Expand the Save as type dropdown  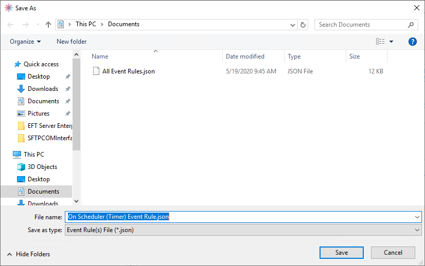pos(417,230)
